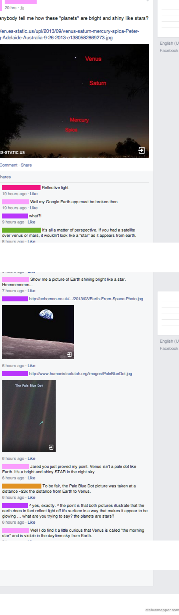The height and width of the screenshot is (615, 179).
Task: Open the Venus Saturn Mercury sky photo
Action: tap(74, 101)
